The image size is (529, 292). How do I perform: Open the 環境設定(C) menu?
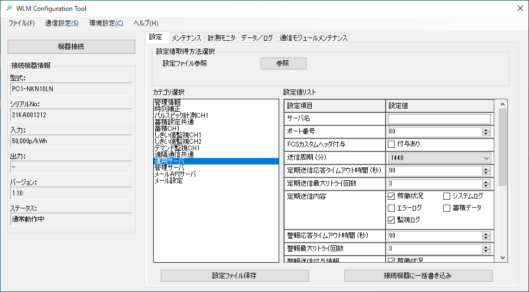pos(106,23)
